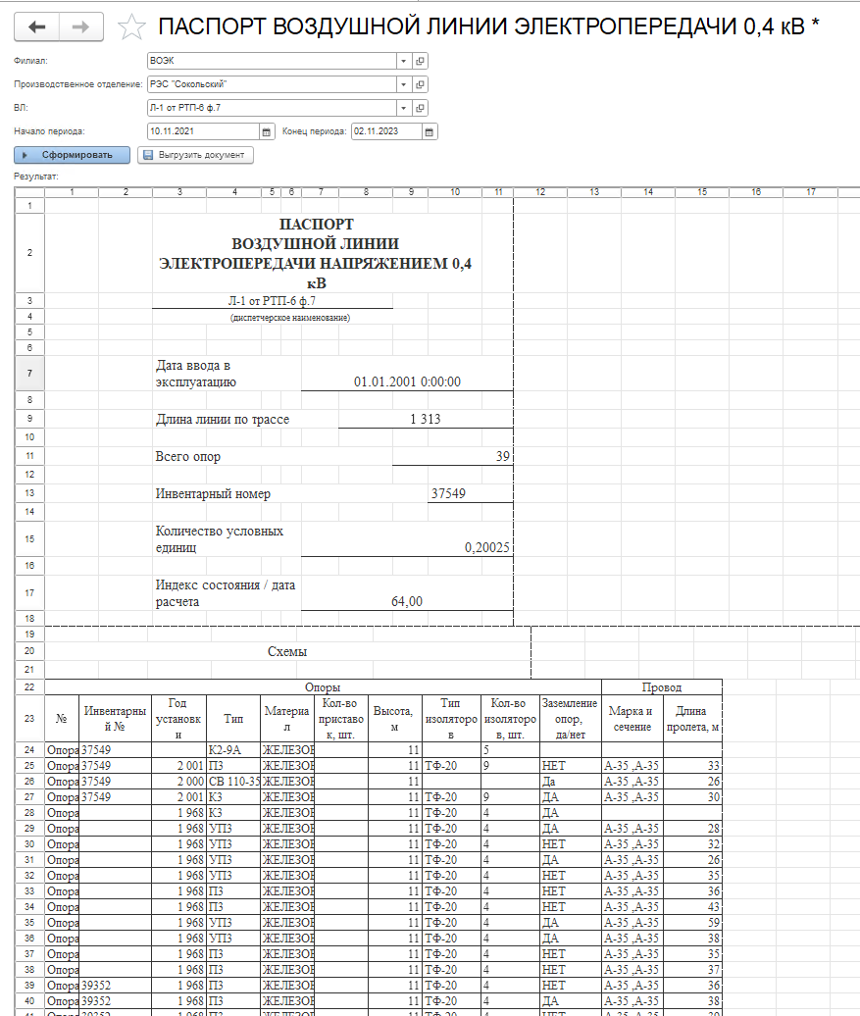860x1016 pixels.
Task: Open calendar for Конец периода
Action: [x=430, y=131]
